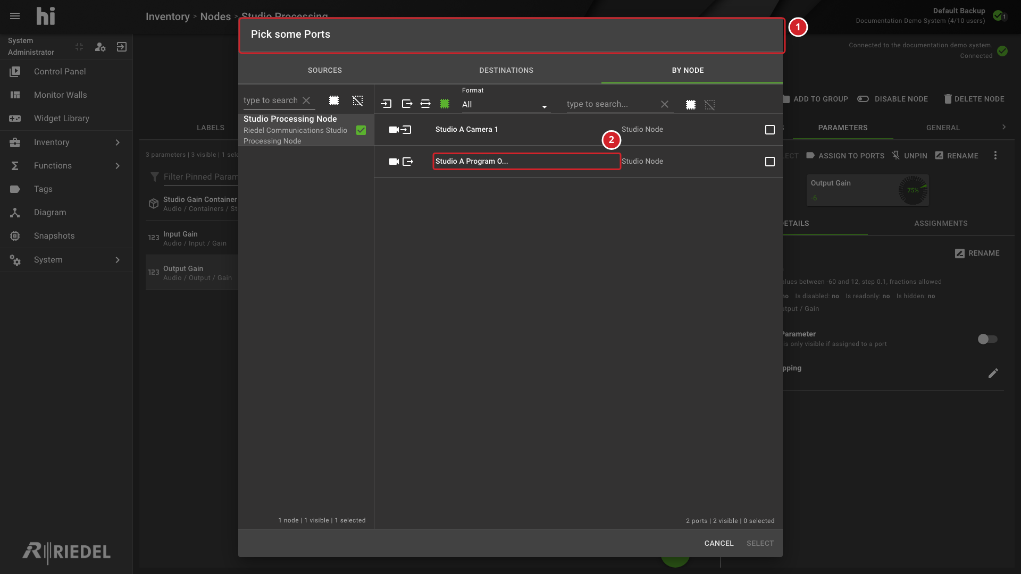Check the Studio A Camera 1 checkbox
1021x574 pixels.
click(769, 130)
